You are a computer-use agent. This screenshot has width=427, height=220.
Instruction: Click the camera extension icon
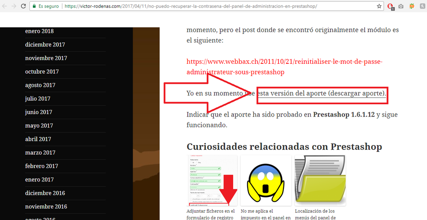pos(401,6)
